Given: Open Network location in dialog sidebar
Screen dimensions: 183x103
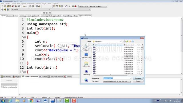Looking at the screenshot, I should [x=86, y=80].
